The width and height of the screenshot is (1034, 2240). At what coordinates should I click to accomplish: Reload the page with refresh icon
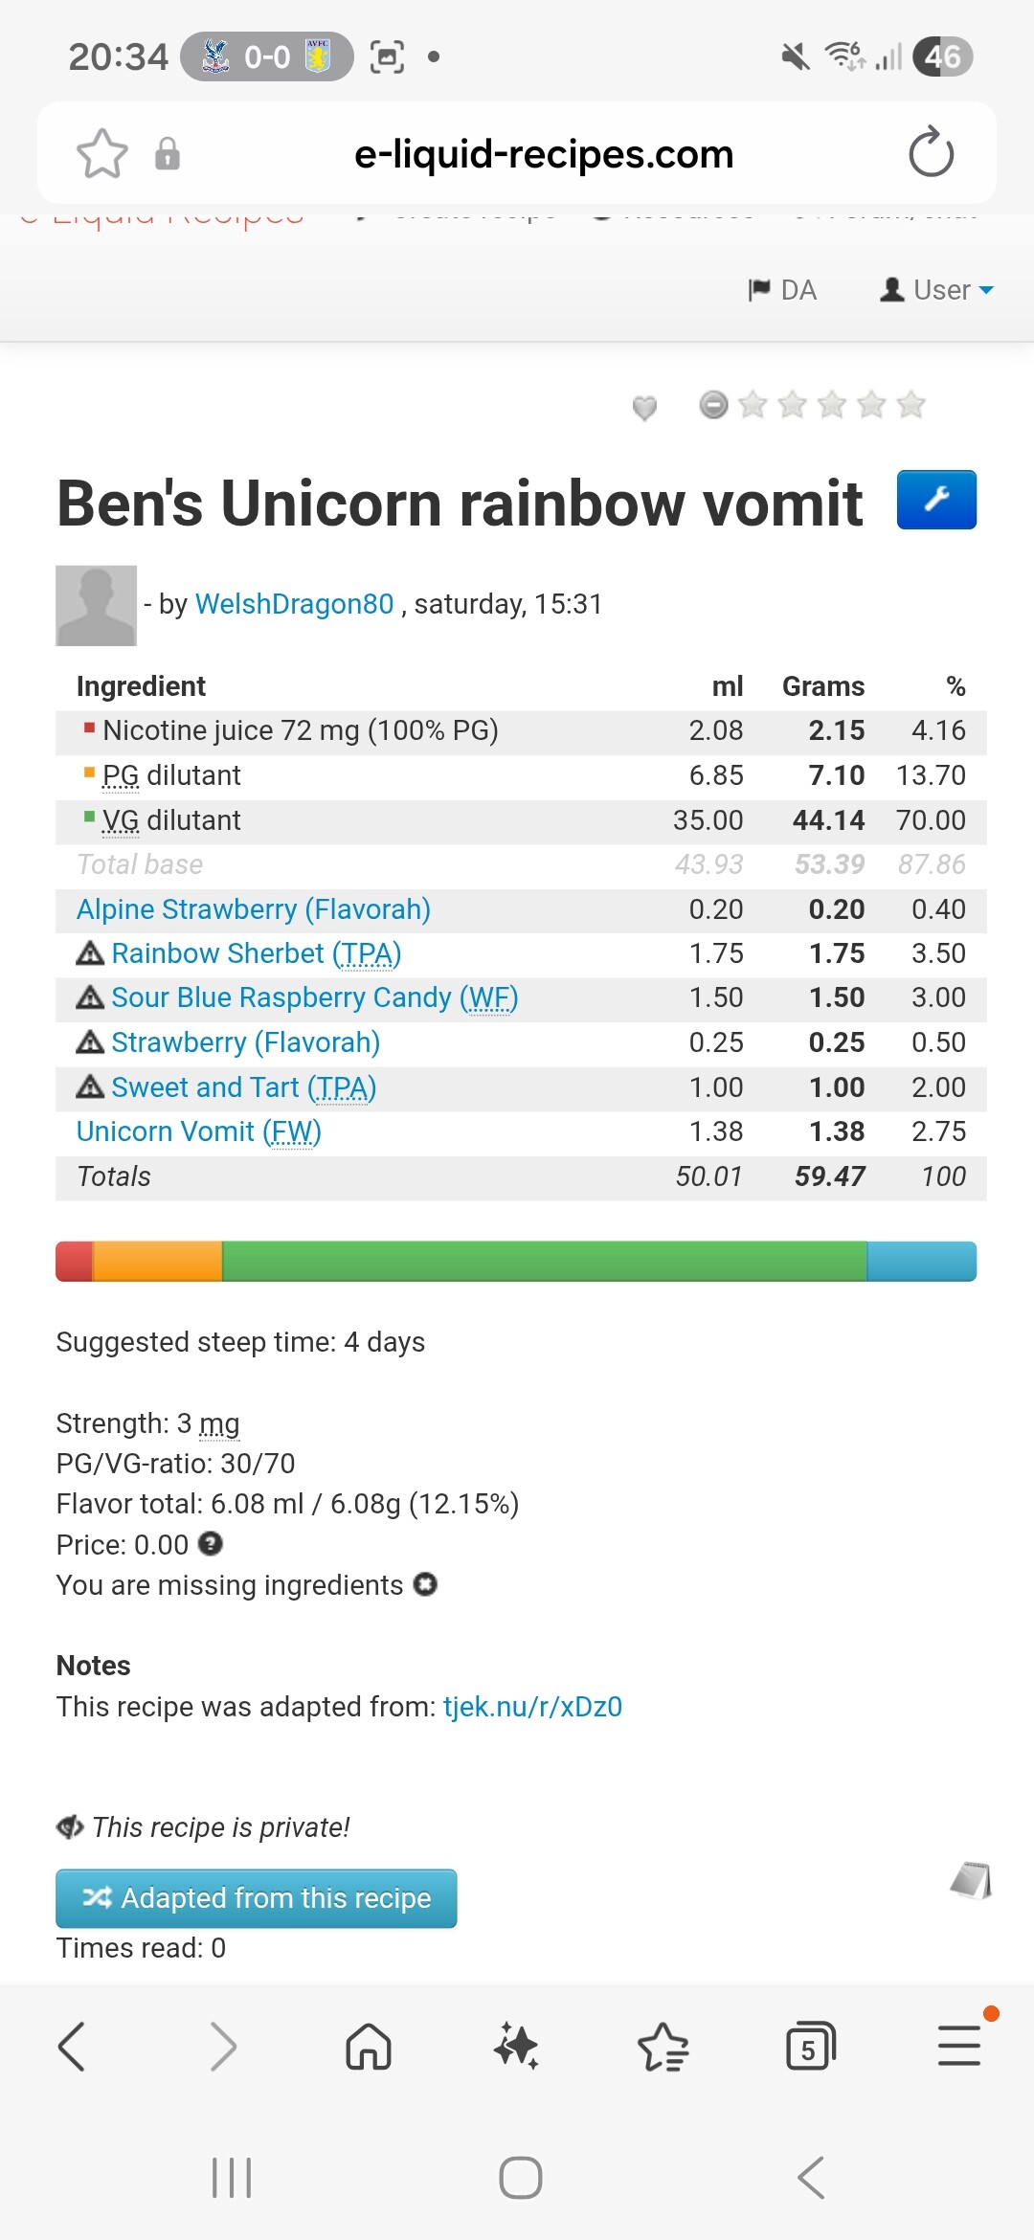[x=931, y=153]
